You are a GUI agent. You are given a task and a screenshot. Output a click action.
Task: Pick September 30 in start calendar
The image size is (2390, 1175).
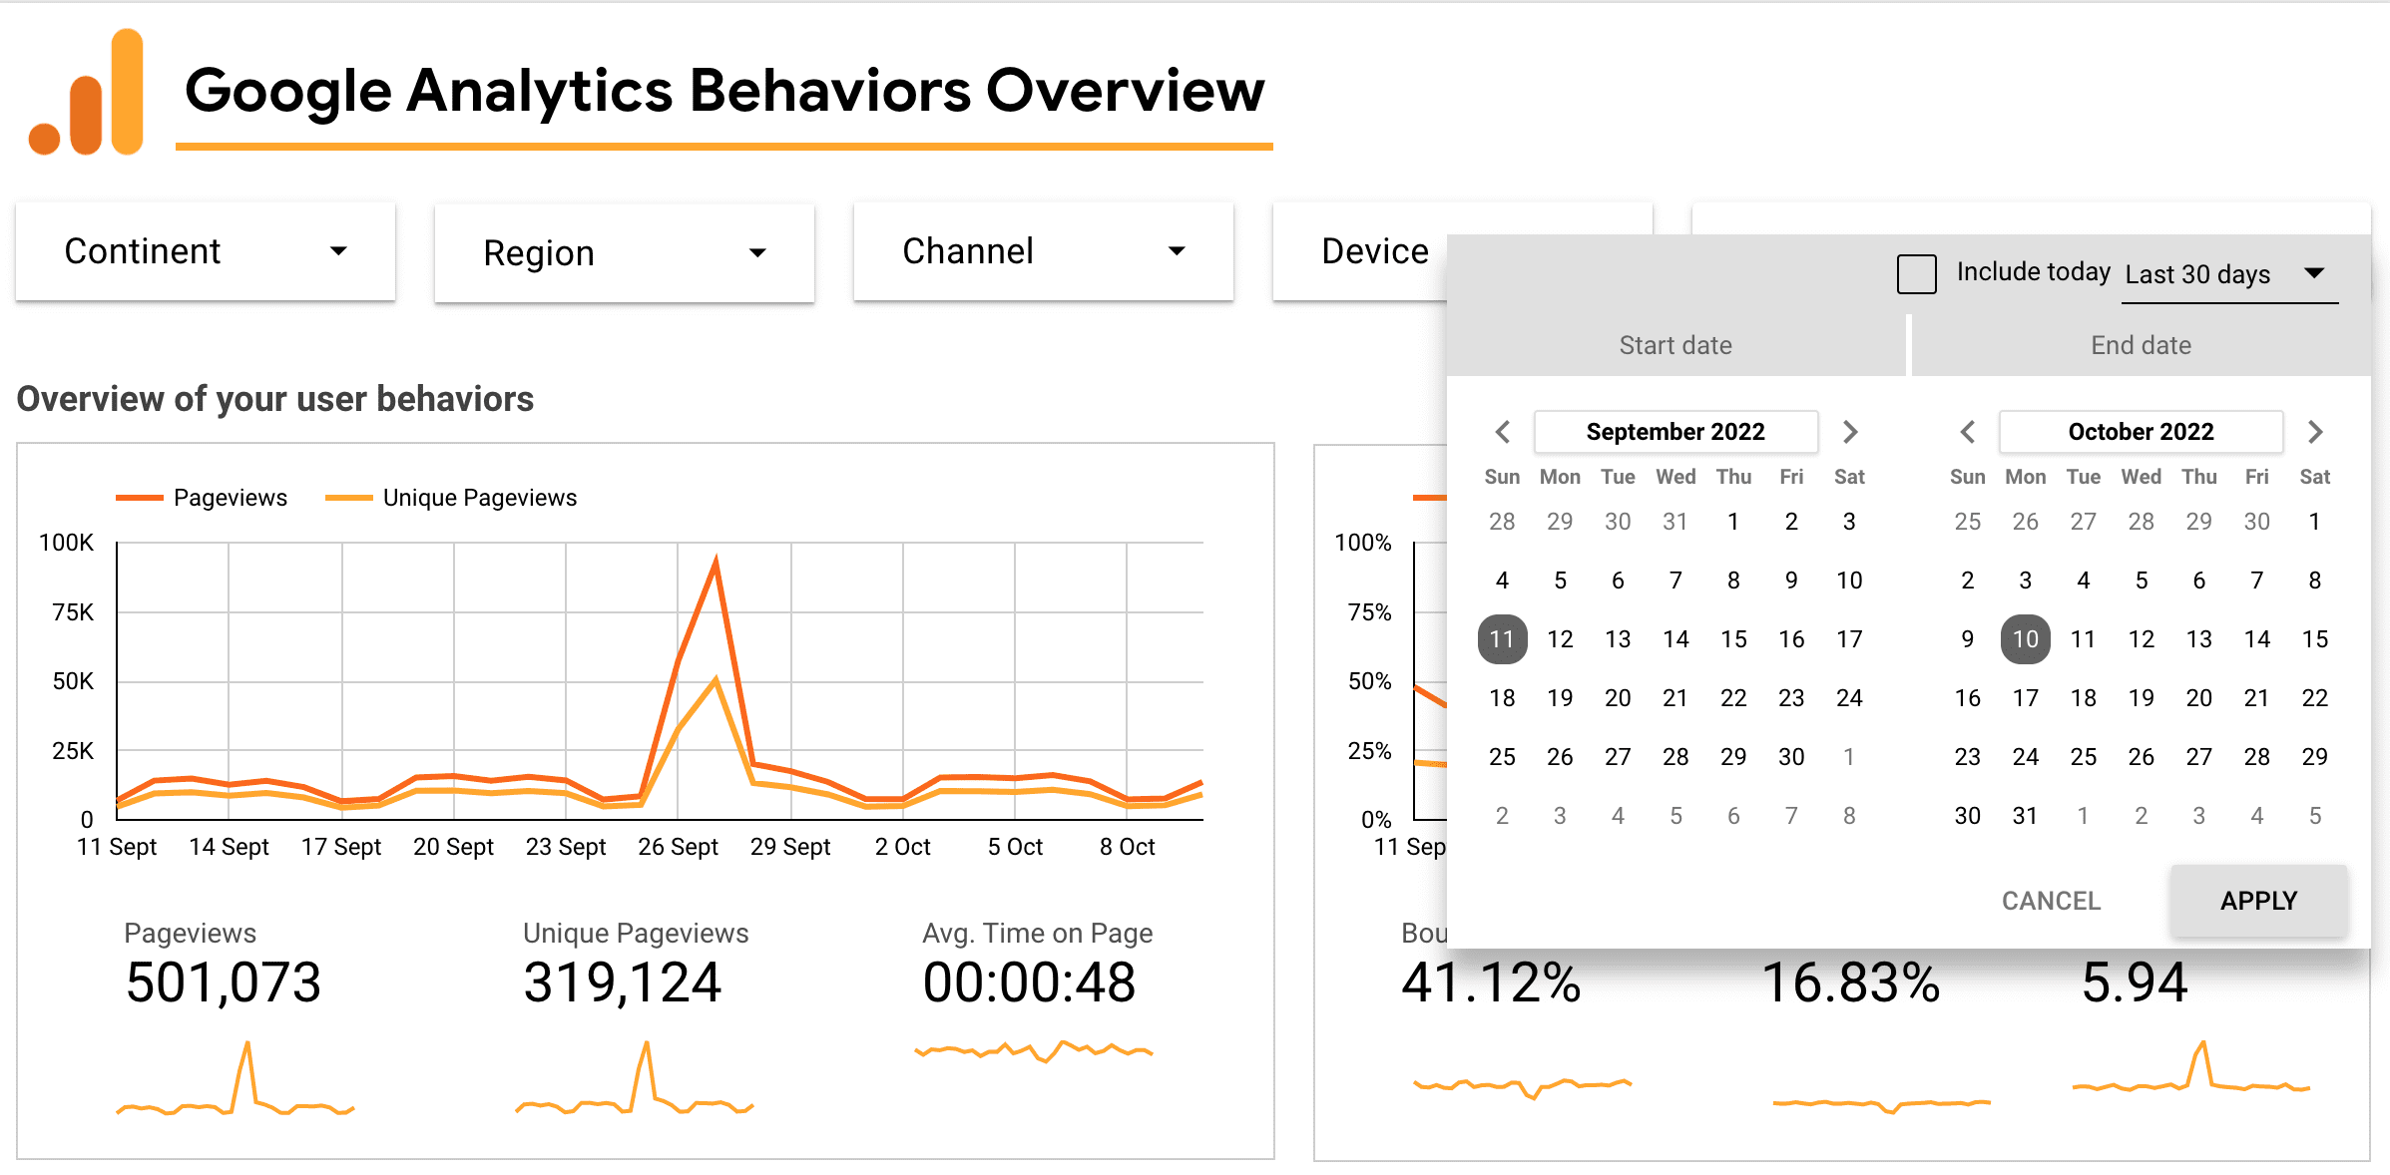coord(1791,757)
